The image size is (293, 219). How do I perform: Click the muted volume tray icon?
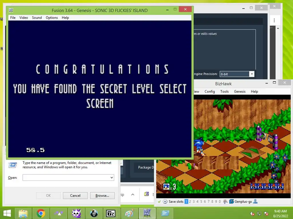(252, 214)
